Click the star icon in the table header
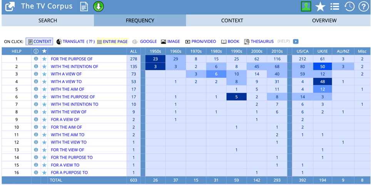 (x=44, y=51)
